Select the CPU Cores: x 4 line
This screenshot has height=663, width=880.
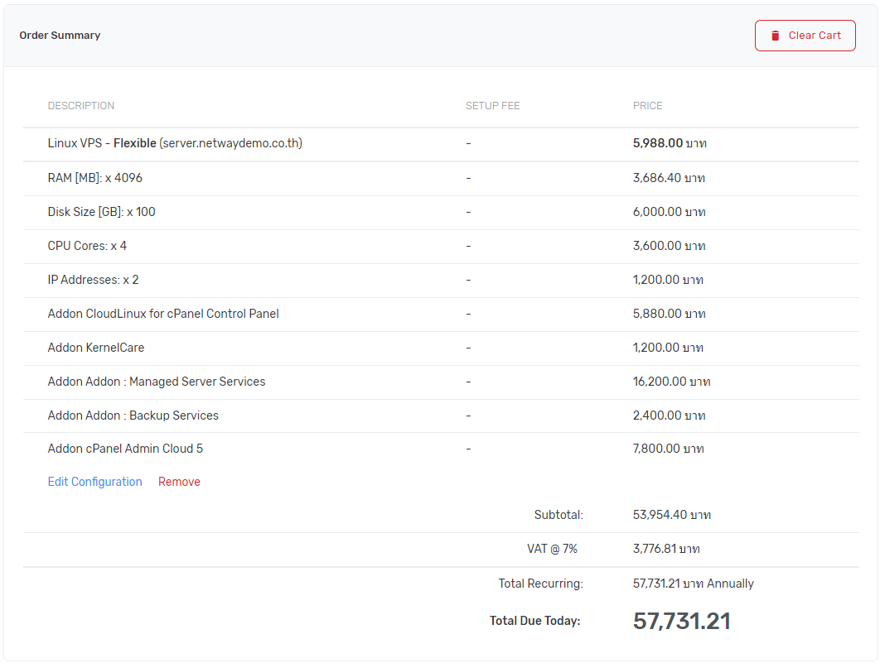pos(87,246)
